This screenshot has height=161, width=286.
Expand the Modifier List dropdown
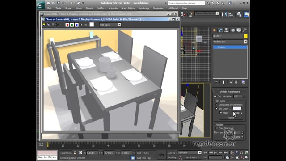(x=245, y=42)
